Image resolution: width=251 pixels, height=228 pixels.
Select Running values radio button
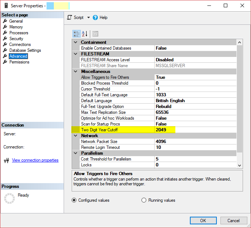144,200
